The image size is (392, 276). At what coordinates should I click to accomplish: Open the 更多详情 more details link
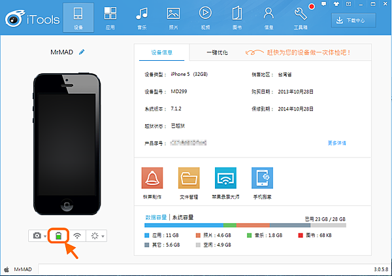pos(336,143)
